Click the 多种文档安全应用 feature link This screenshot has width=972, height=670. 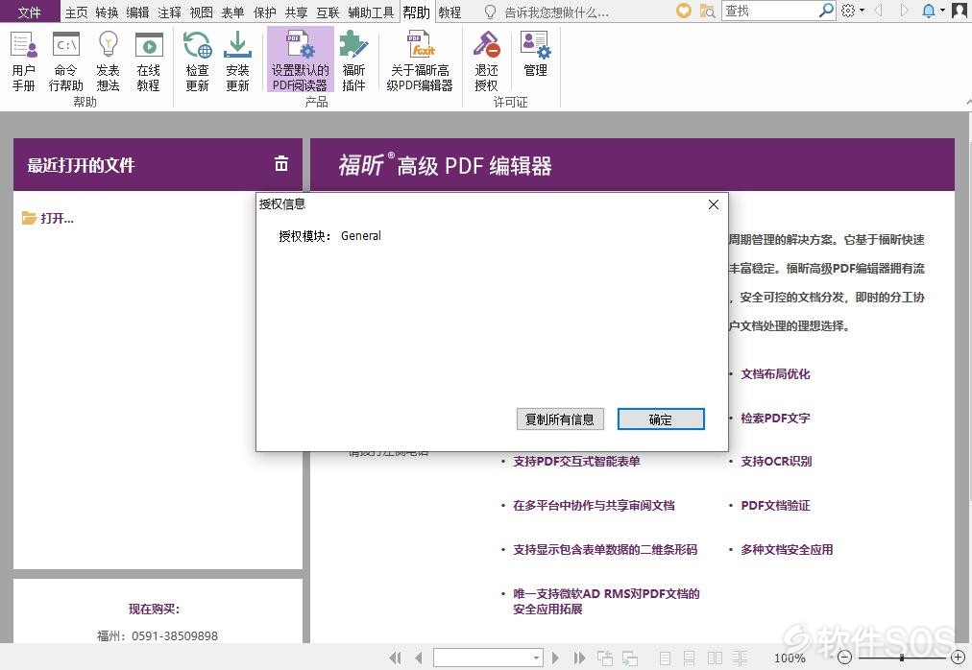click(787, 549)
